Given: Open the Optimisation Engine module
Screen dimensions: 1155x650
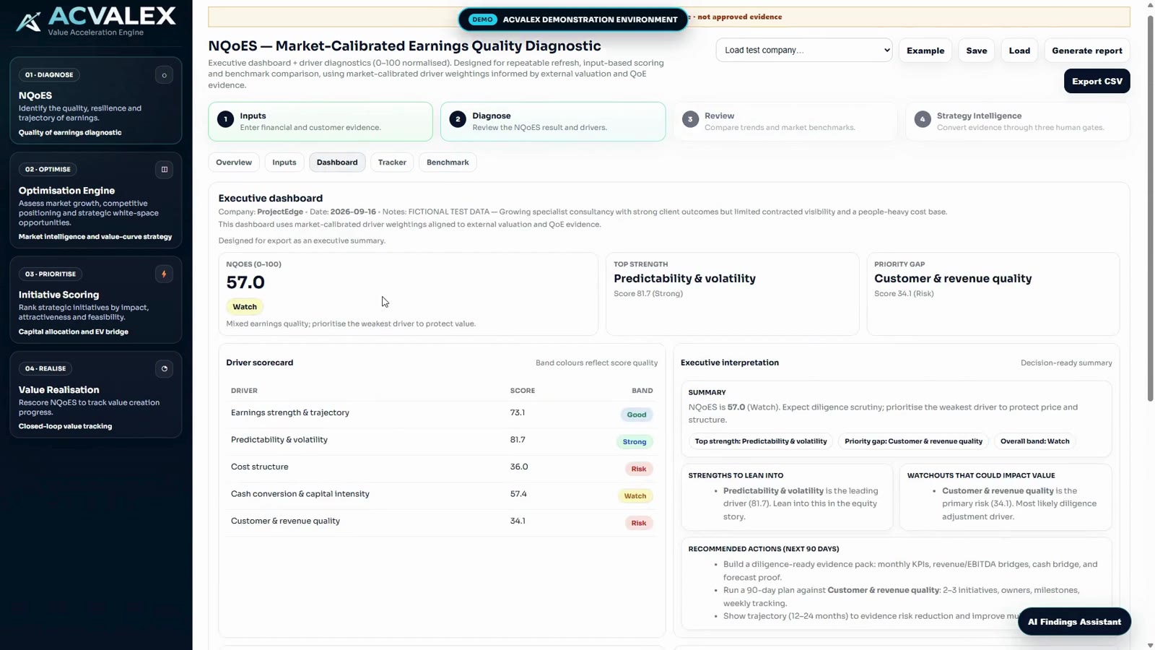Looking at the screenshot, I should pyautogui.click(x=96, y=201).
